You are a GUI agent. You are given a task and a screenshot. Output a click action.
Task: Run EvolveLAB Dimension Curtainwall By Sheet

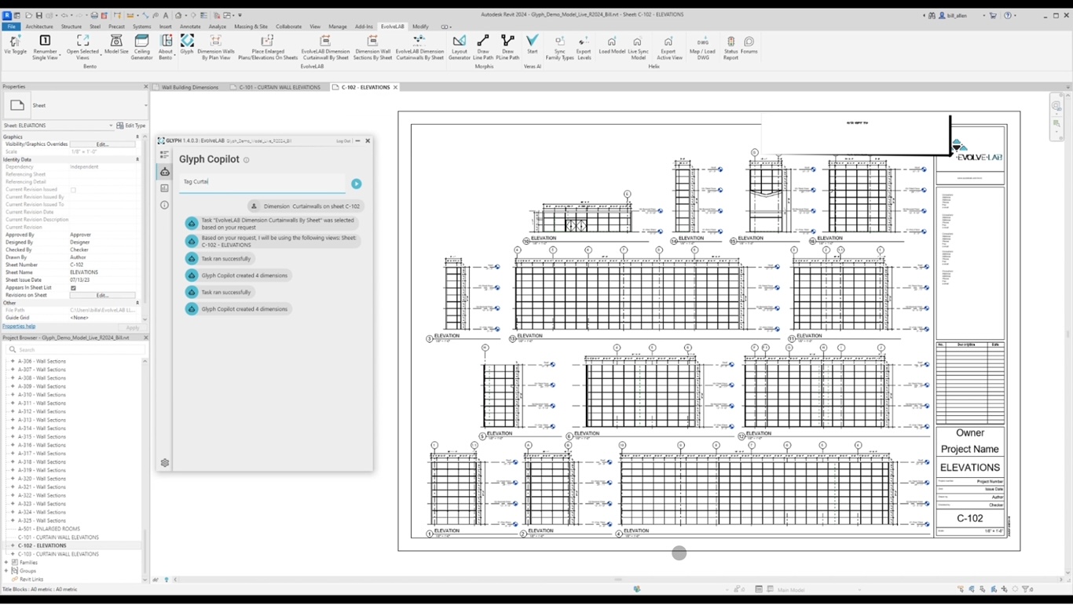click(325, 47)
